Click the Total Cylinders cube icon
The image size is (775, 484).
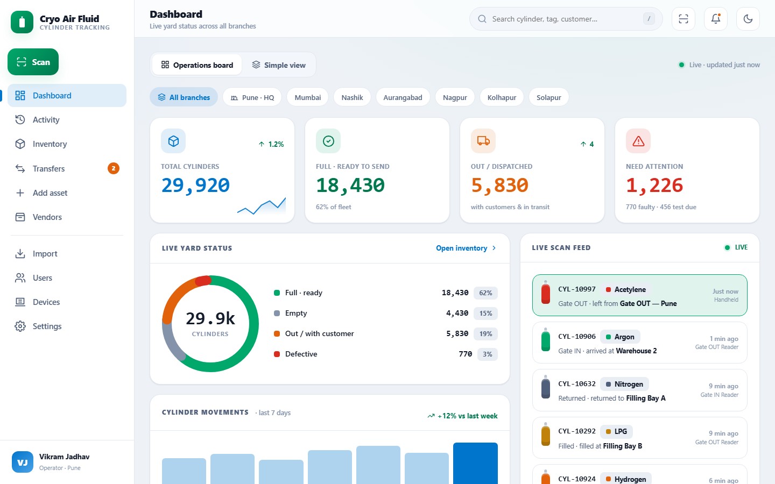pos(173,141)
